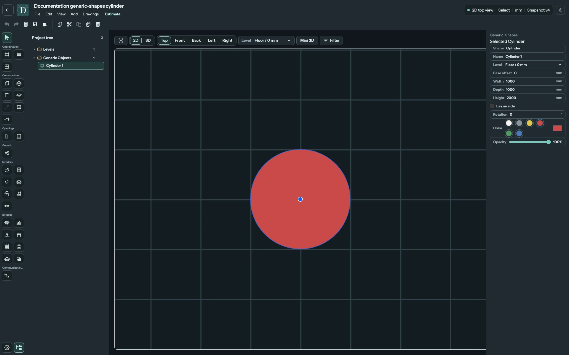
Task: Cut selection with the scissors icon
Action: point(69,24)
